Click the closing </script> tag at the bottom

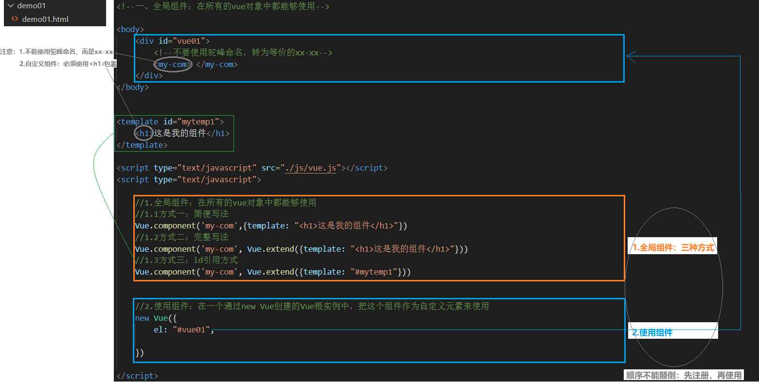tap(137, 376)
